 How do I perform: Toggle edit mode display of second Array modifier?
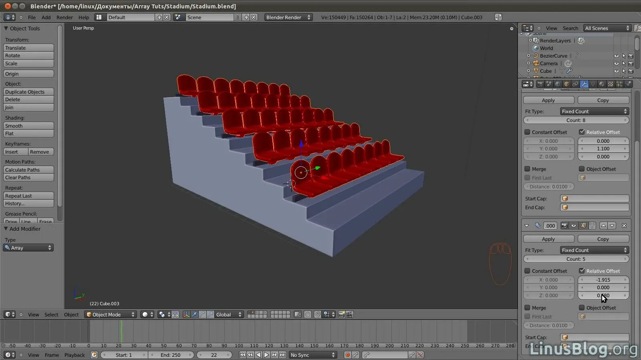point(583,226)
